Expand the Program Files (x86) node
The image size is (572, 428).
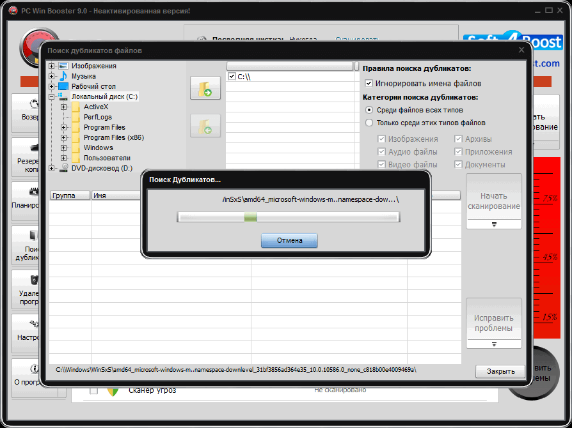point(64,137)
